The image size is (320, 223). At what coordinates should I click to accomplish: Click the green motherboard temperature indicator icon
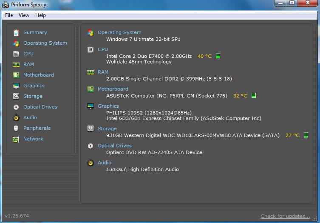tap(253, 95)
